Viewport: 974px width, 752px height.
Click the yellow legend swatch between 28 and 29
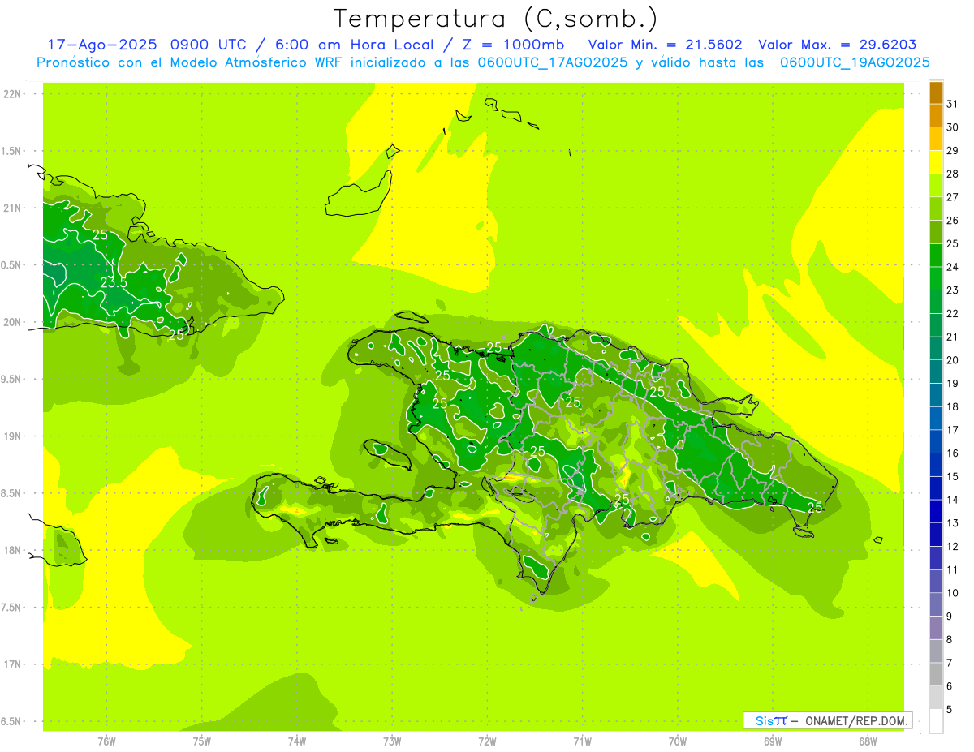(936, 162)
